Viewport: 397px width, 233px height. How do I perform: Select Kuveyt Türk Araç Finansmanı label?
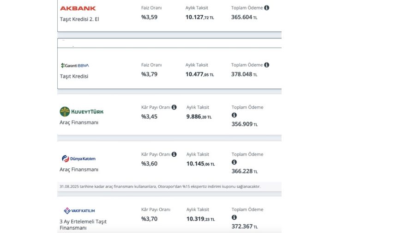(79, 123)
